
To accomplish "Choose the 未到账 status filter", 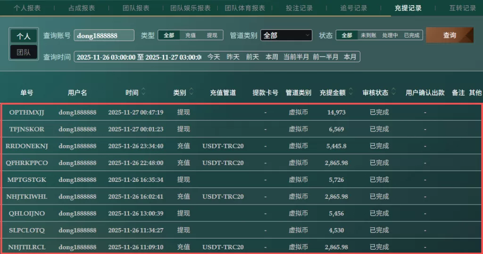I will (x=368, y=35).
